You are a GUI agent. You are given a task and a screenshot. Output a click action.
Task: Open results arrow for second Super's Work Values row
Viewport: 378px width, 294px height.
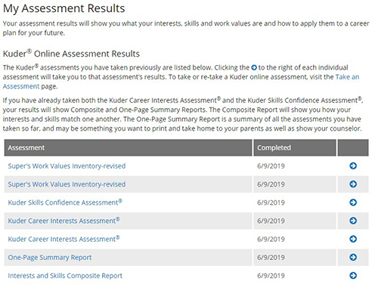(x=353, y=184)
